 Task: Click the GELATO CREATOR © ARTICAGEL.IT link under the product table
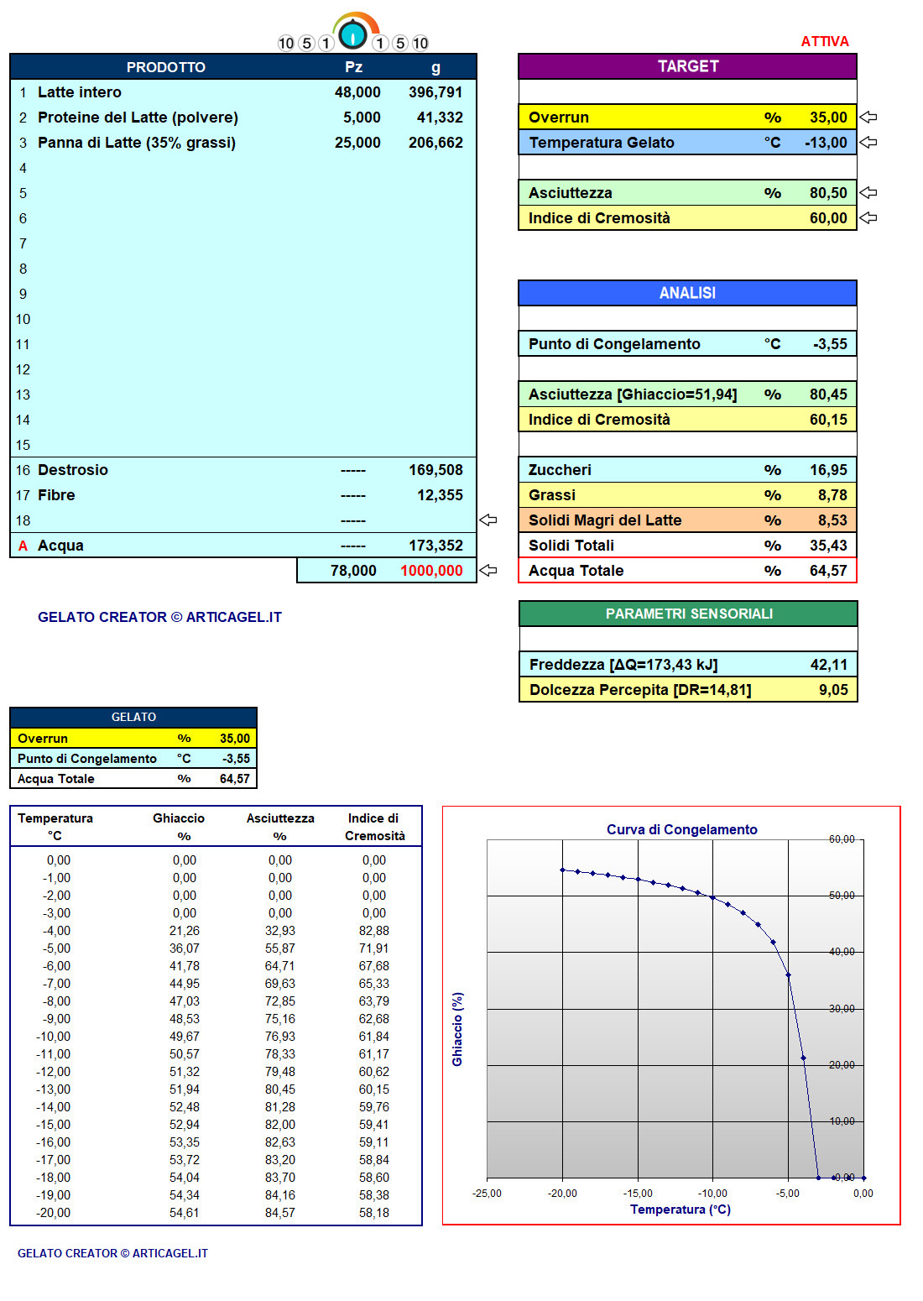[159, 617]
